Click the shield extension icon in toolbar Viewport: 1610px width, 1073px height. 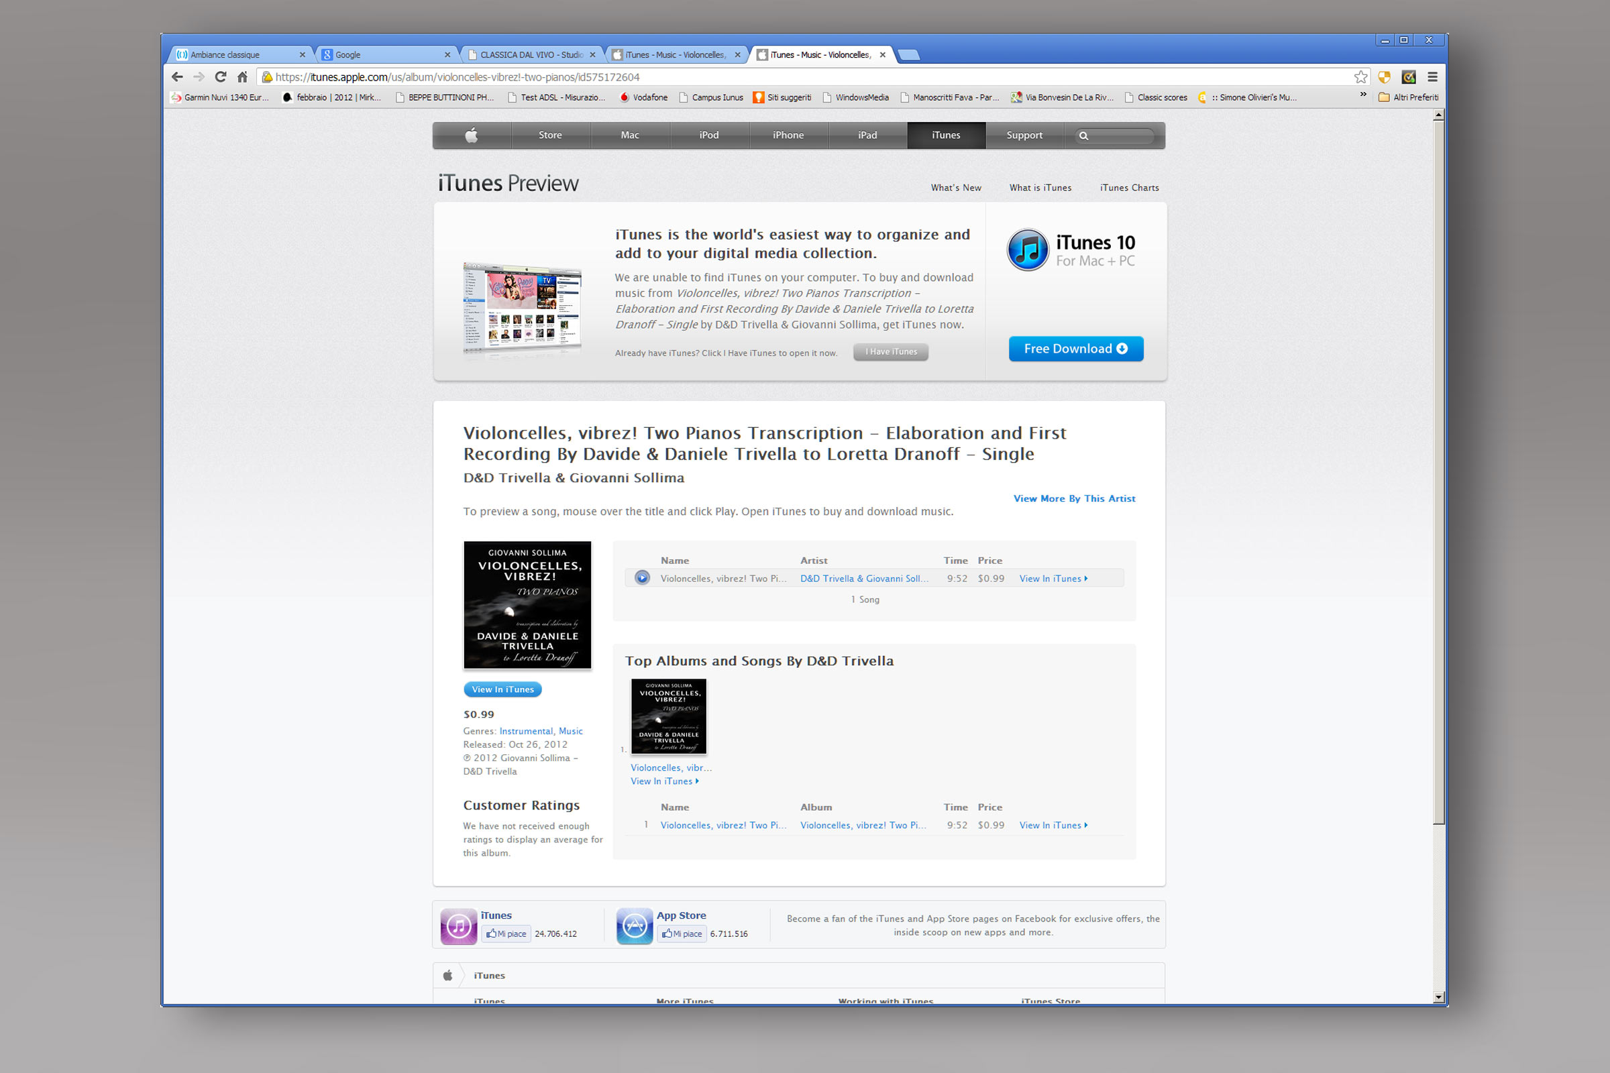(1384, 76)
